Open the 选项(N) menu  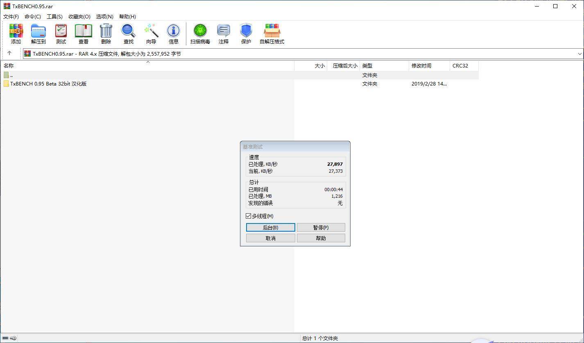point(104,16)
